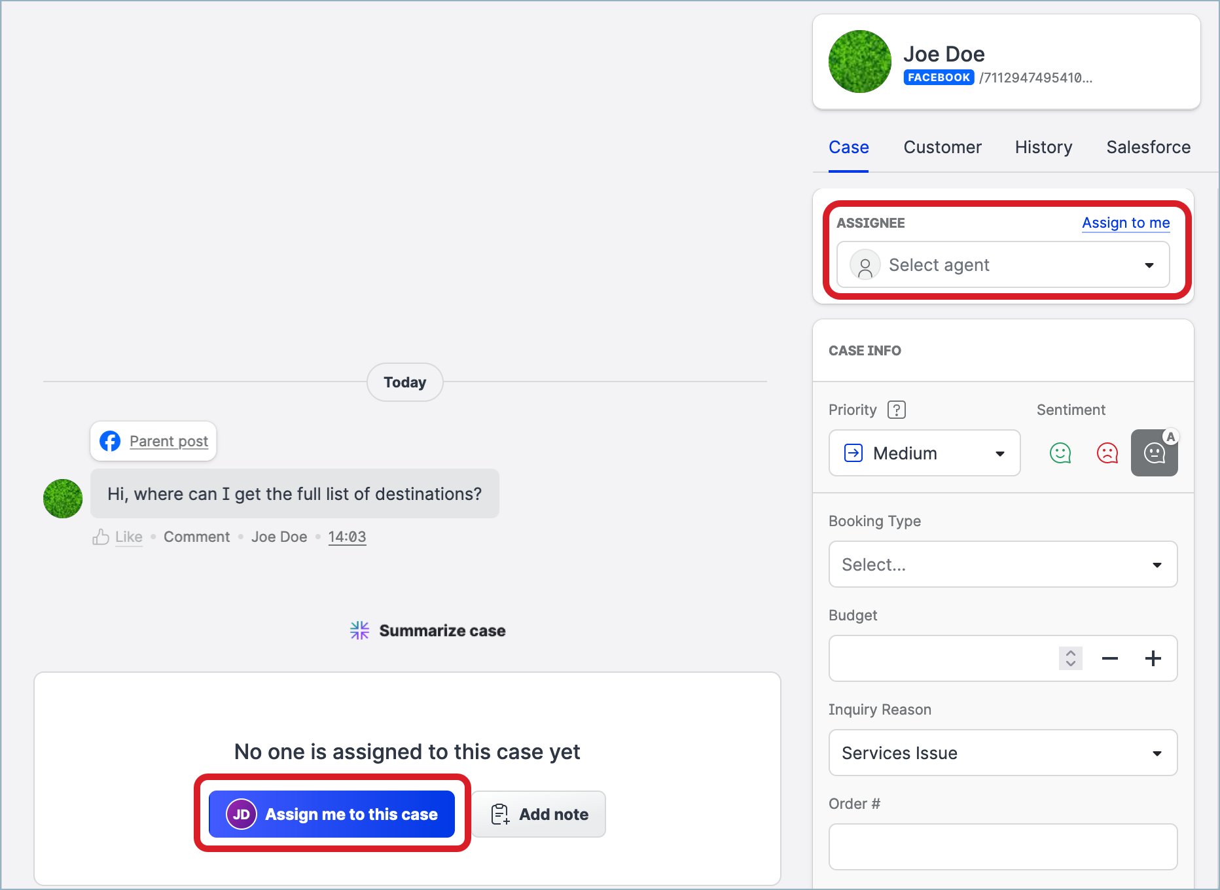Click the Budget spinner arrows

(1070, 658)
